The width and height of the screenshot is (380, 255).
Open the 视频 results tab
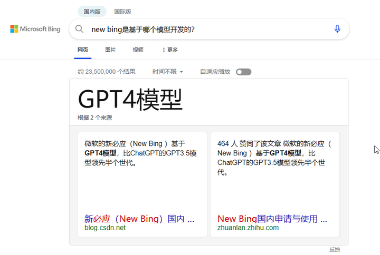(x=138, y=50)
